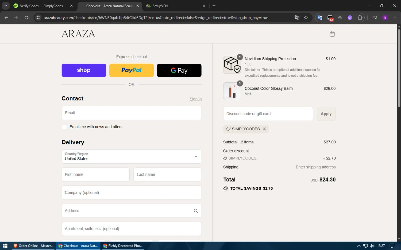Focus the Company (optional) field
This screenshot has height=250, width=401.
132,193
